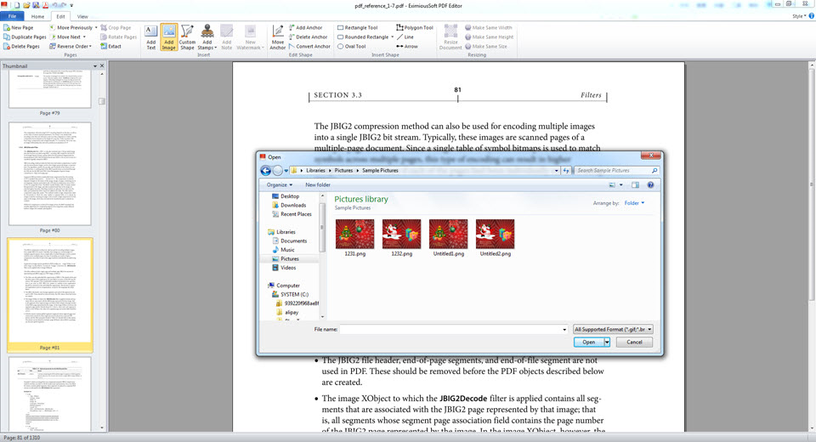
Task: Select the 1232.png image file
Action: [x=401, y=238]
